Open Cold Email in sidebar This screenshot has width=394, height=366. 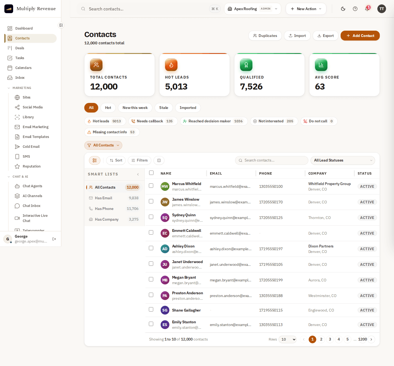point(34,147)
